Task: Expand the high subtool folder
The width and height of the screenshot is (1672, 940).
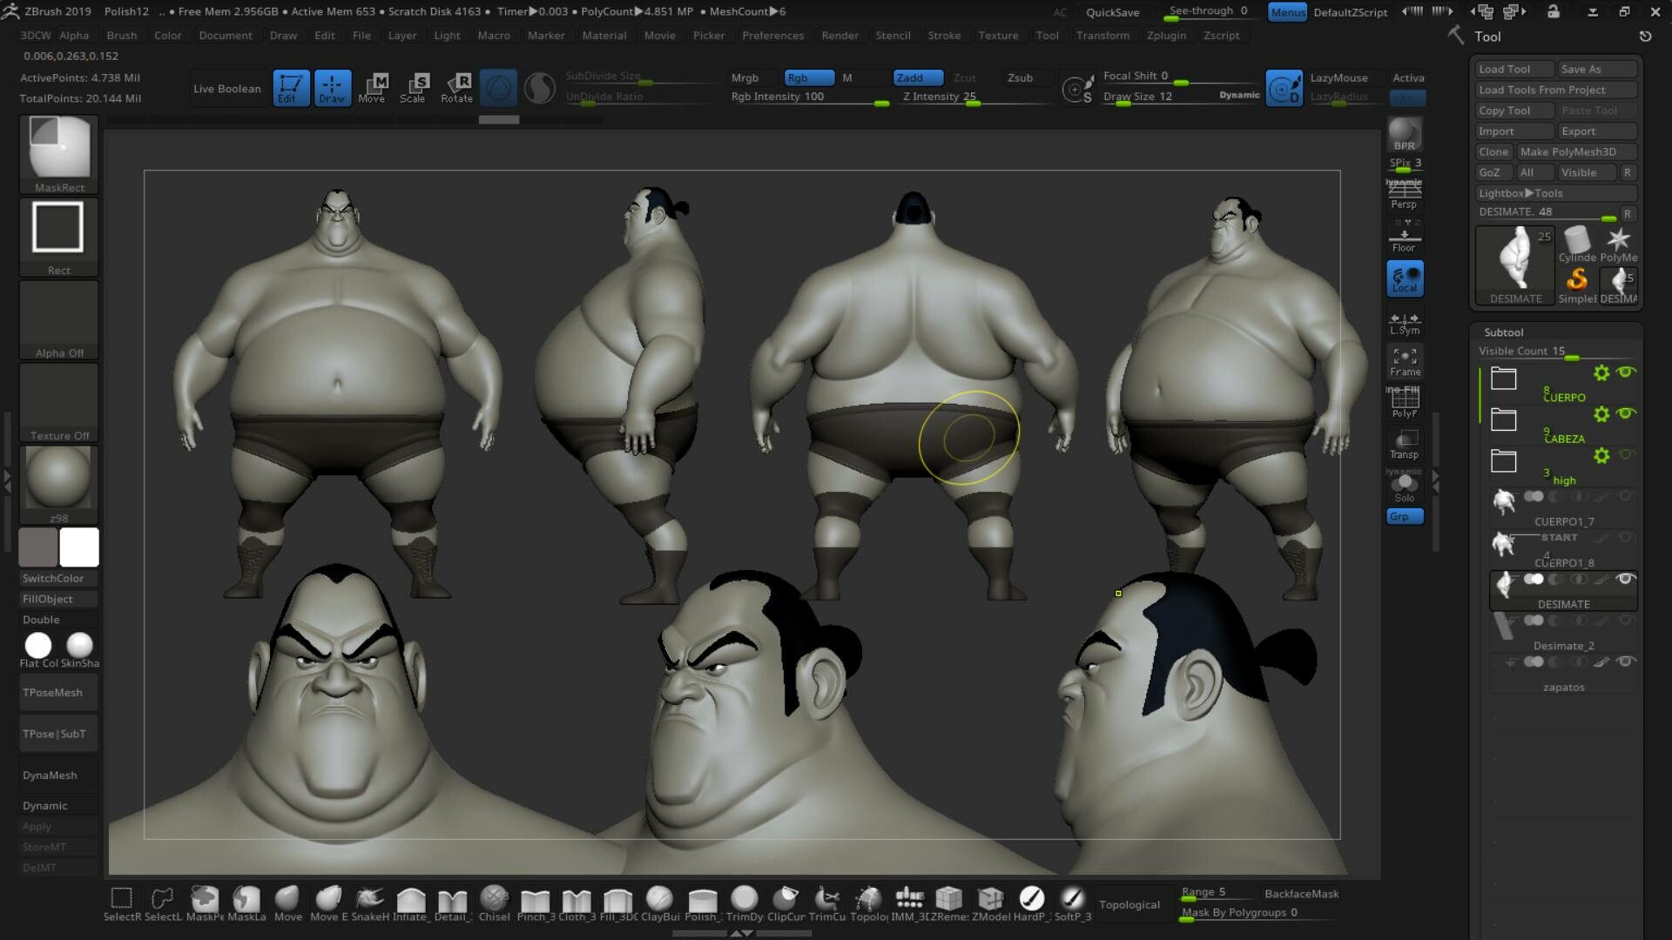Action: pos(1503,461)
